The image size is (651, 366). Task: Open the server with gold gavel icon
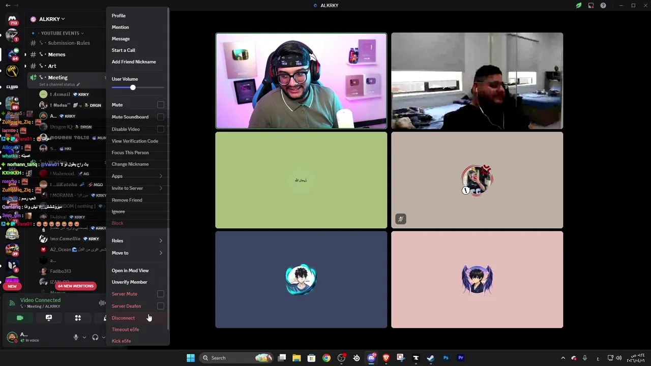coord(12,71)
